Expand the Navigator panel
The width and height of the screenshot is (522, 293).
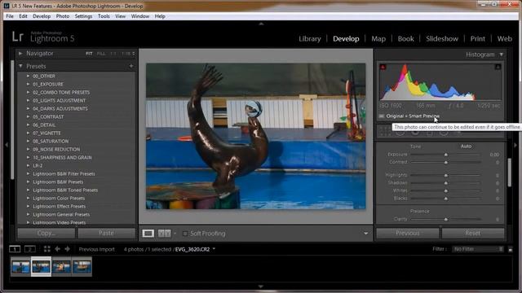tap(20, 53)
